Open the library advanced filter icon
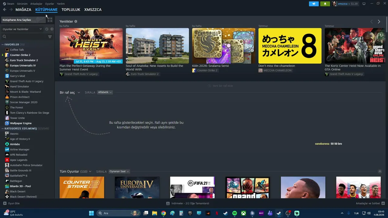The image size is (388, 218). (x=50, y=37)
